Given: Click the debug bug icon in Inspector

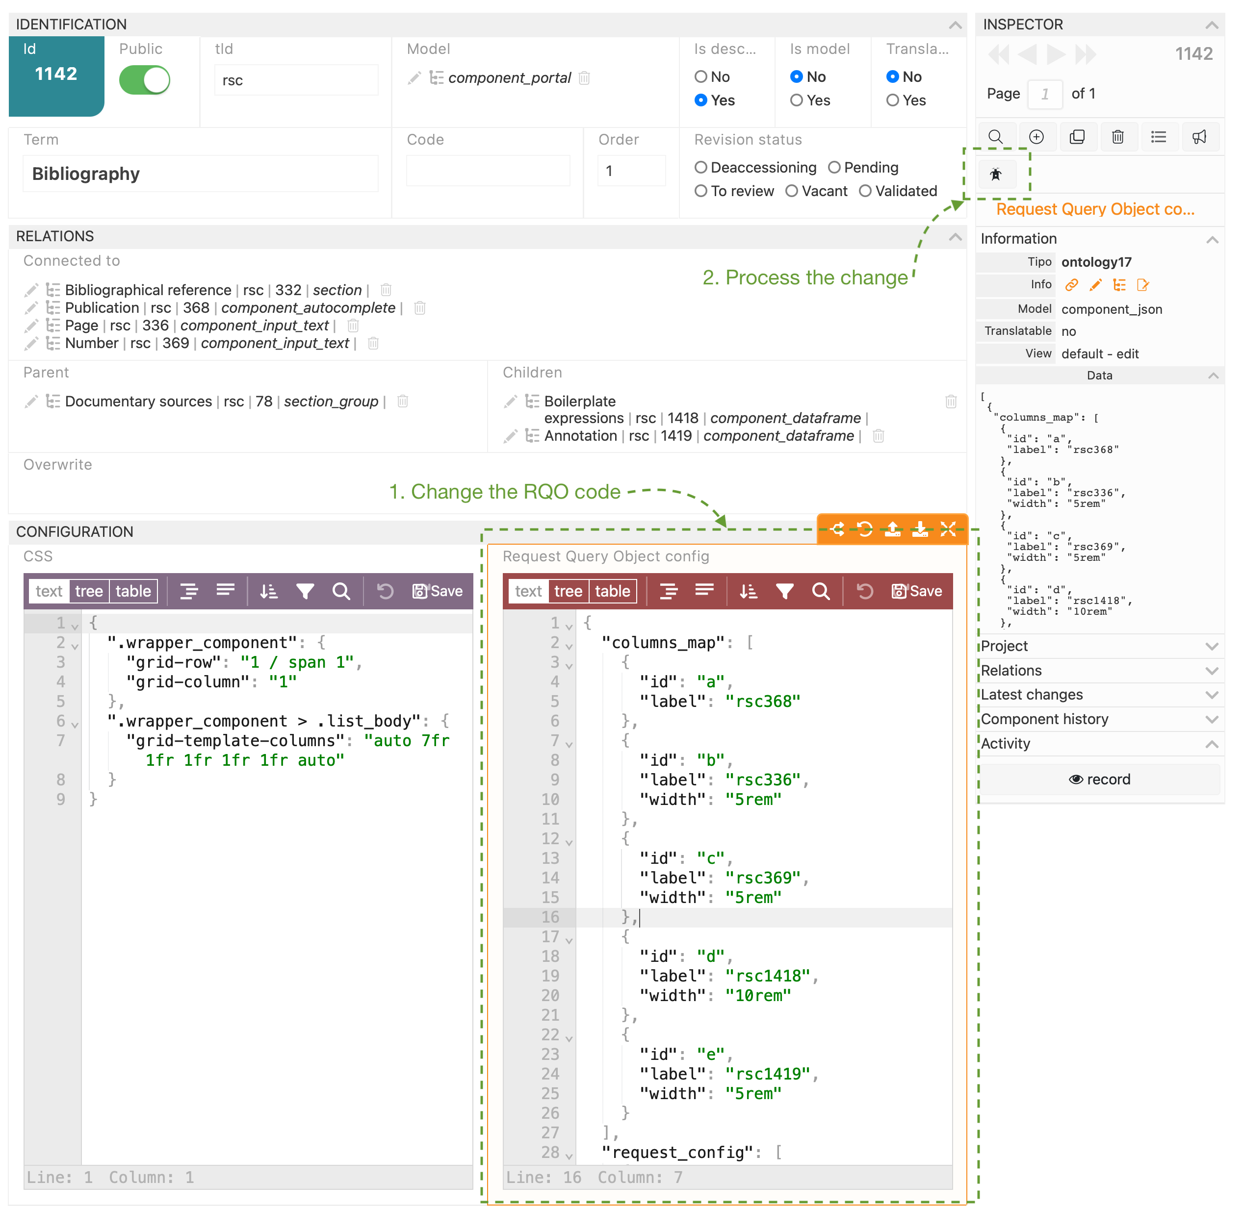Looking at the screenshot, I should pyautogui.click(x=996, y=174).
